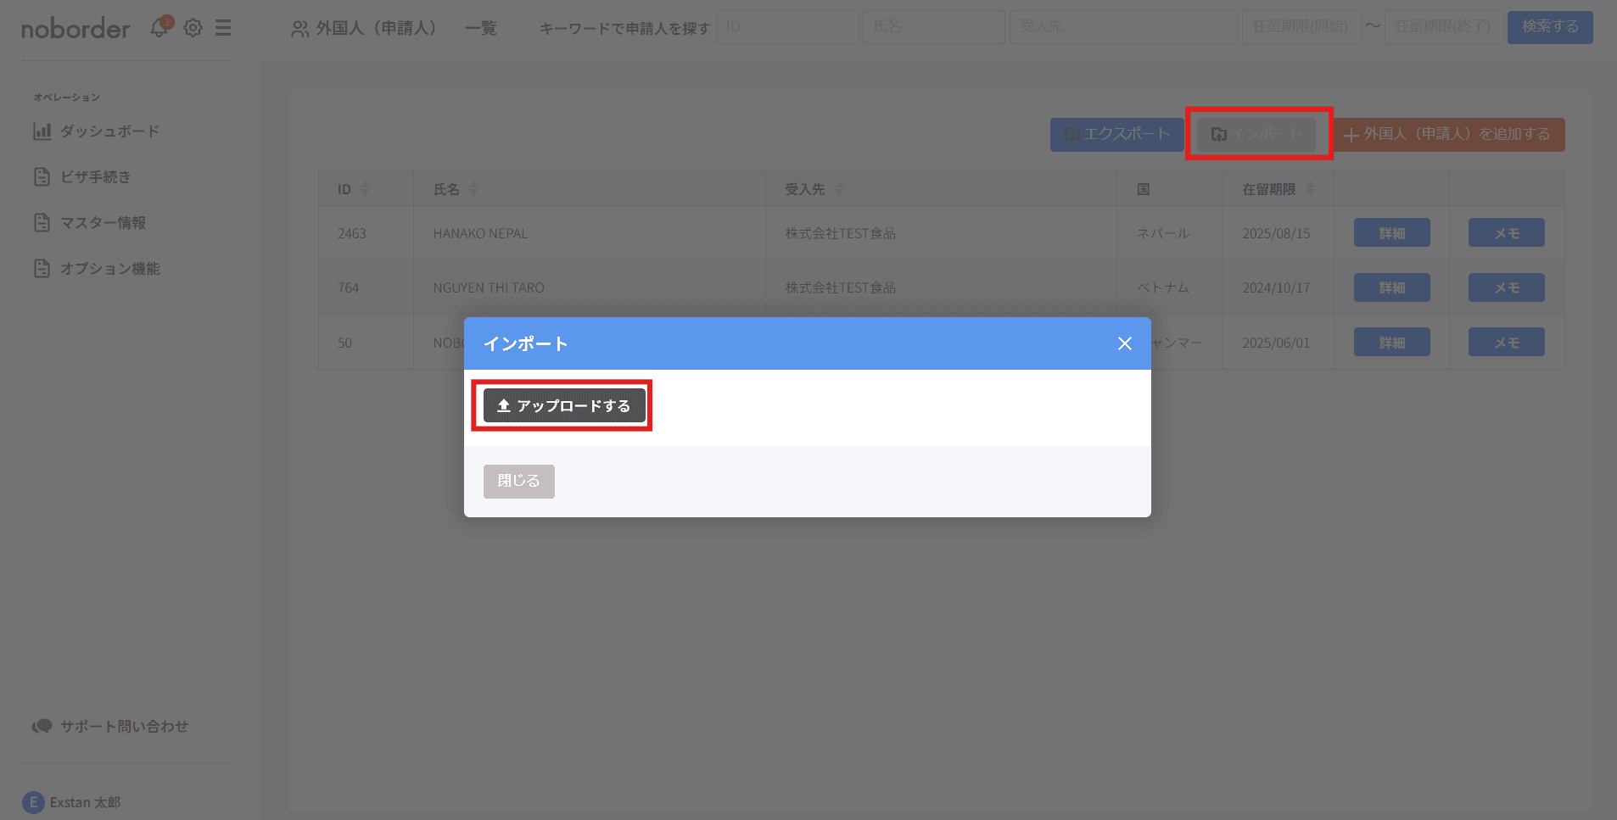Click the ビザ手続き document icon
1617x820 pixels.
pos(42,176)
